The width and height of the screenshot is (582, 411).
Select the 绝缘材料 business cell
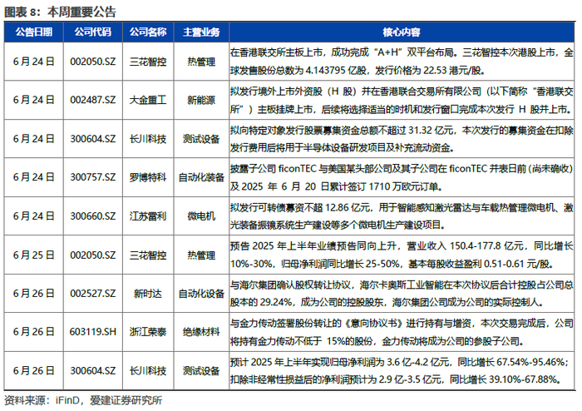click(201, 332)
